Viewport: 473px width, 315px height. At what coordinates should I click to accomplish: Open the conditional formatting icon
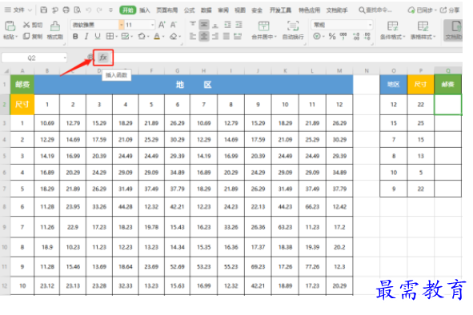[x=392, y=26]
